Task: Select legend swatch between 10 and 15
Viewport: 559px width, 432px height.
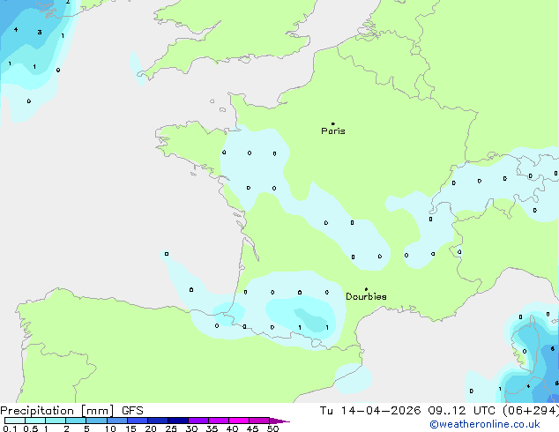Action: coord(117,421)
